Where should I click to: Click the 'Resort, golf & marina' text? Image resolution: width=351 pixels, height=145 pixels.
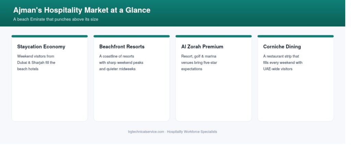pyautogui.click(x=198, y=56)
